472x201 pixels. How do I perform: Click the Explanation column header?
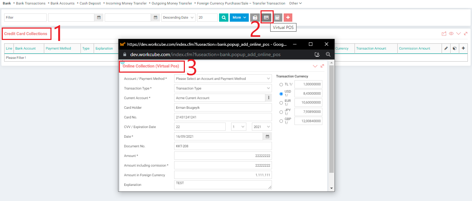pyautogui.click(x=104, y=49)
